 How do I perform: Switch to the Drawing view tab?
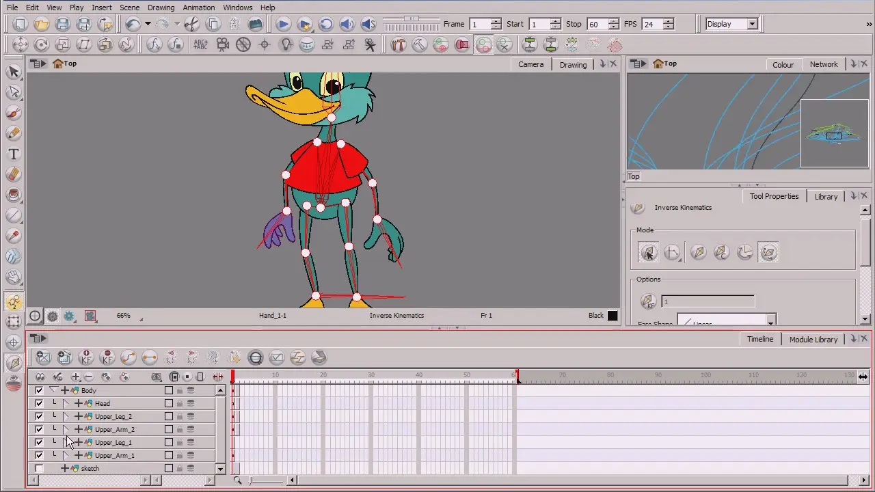click(573, 64)
